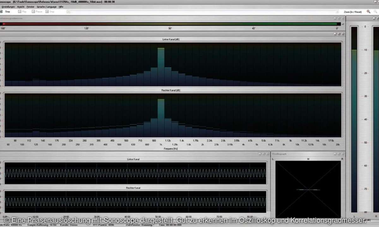Image resolution: width=379 pixels, height=227 pixels.
Task: Click the Oszillograph goniometer display
Action: (308, 189)
